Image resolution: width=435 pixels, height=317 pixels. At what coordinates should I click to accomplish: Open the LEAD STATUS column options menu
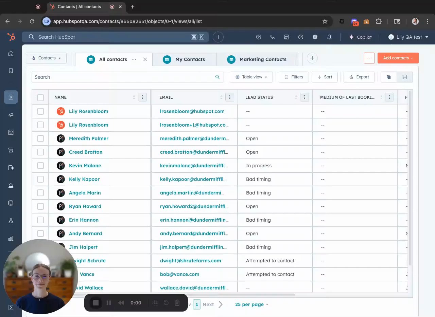pos(304,97)
